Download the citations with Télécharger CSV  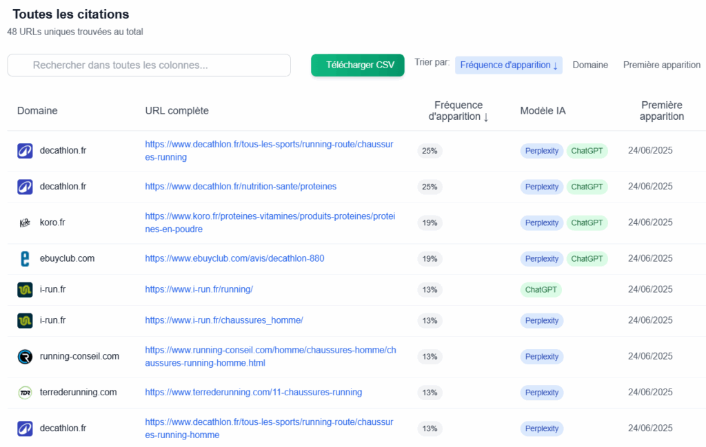click(x=358, y=65)
